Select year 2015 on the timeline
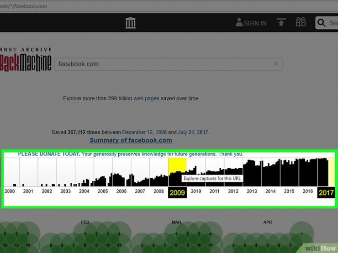 tap(289, 191)
